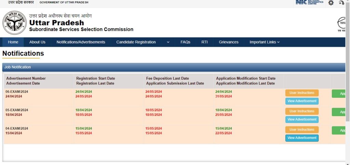Click the green Apply button for 06-EXAM/2024

click(339, 94)
